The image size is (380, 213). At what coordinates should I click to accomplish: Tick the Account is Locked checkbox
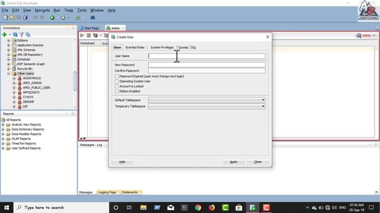[x=117, y=86]
